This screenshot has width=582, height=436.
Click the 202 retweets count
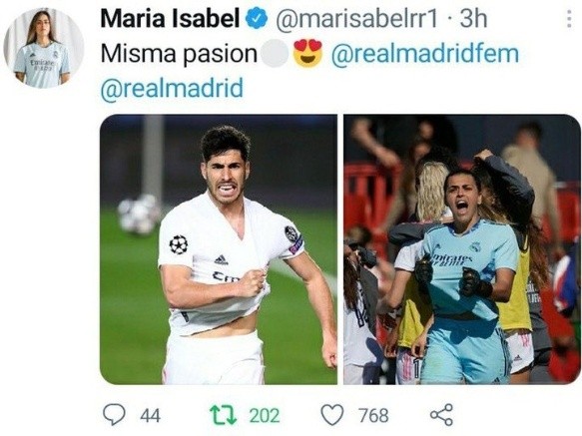click(265, 416)
